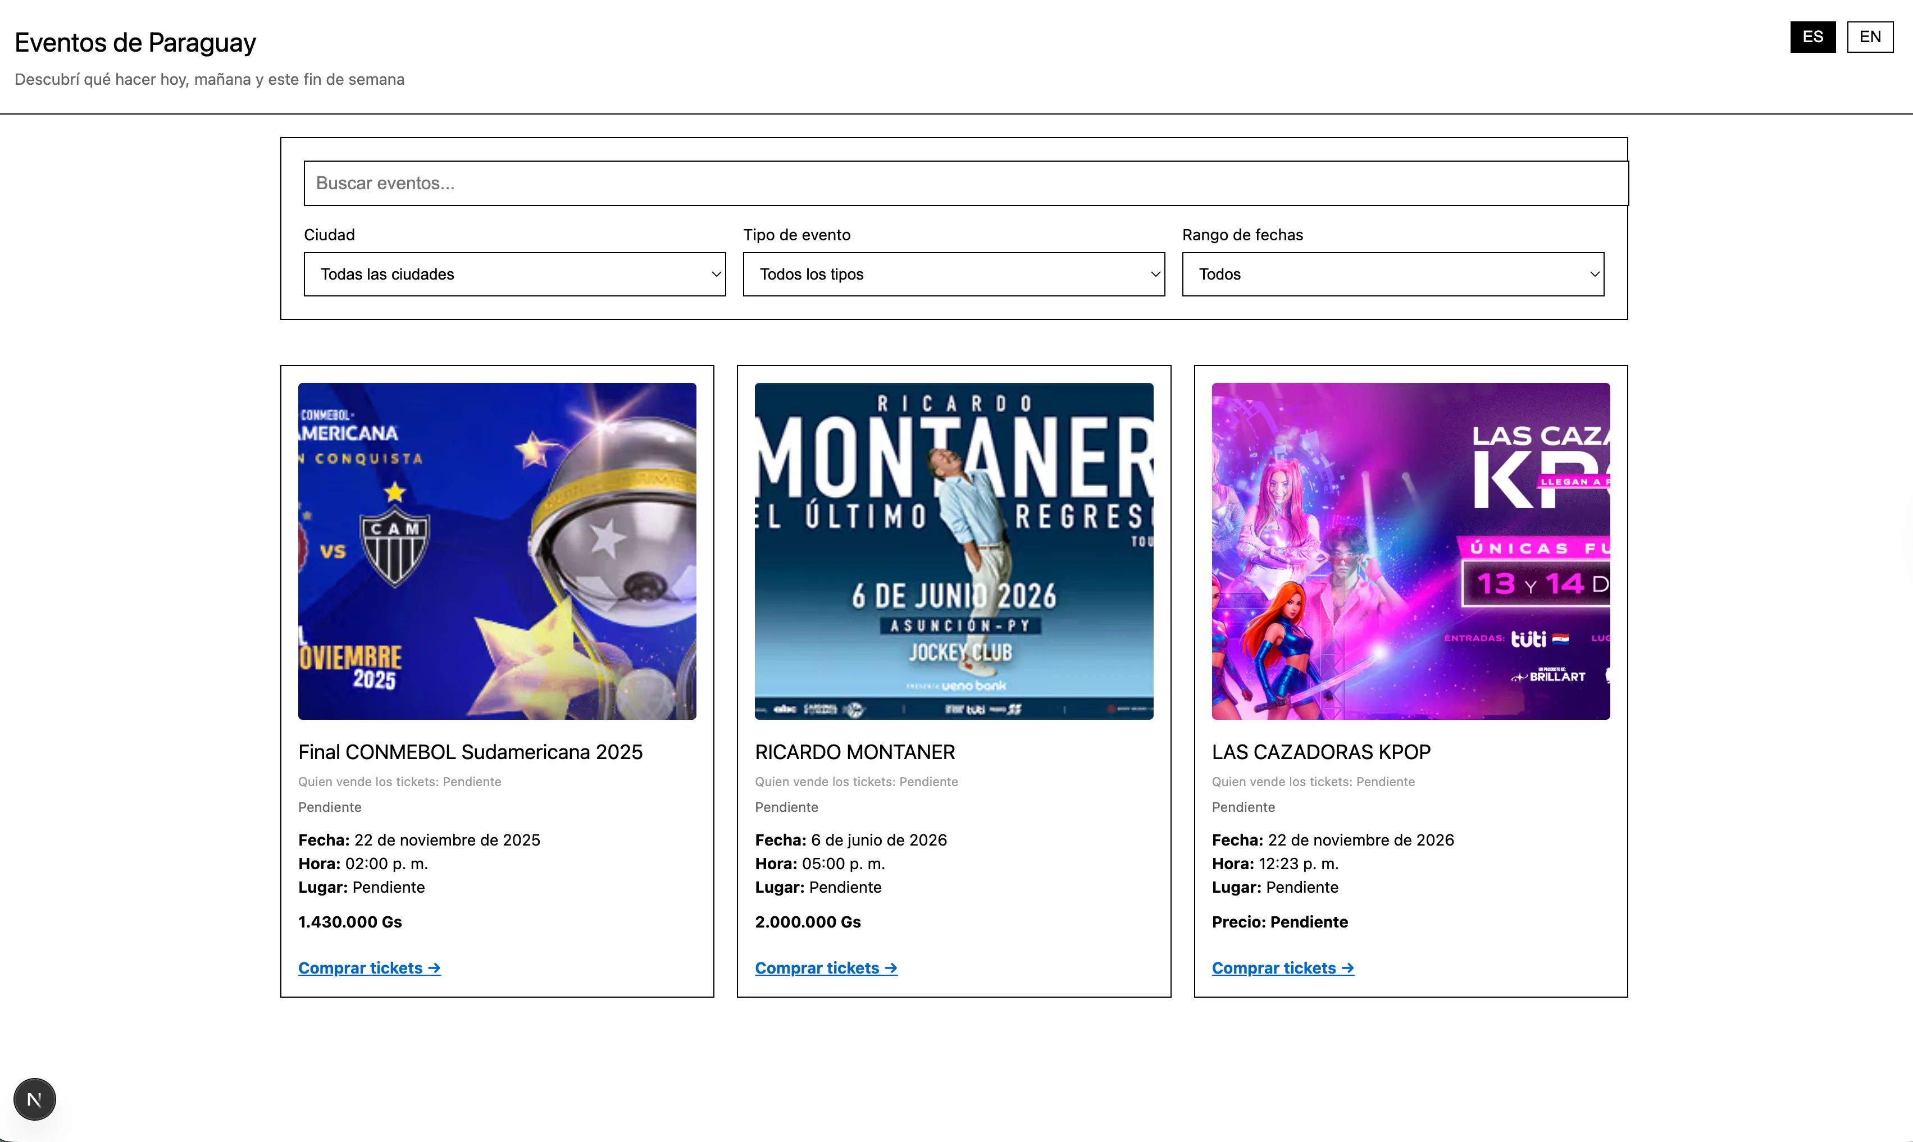
Task: Click the CONMEBOL Sudamericana poster image
Action: click(x=497, y=551)
